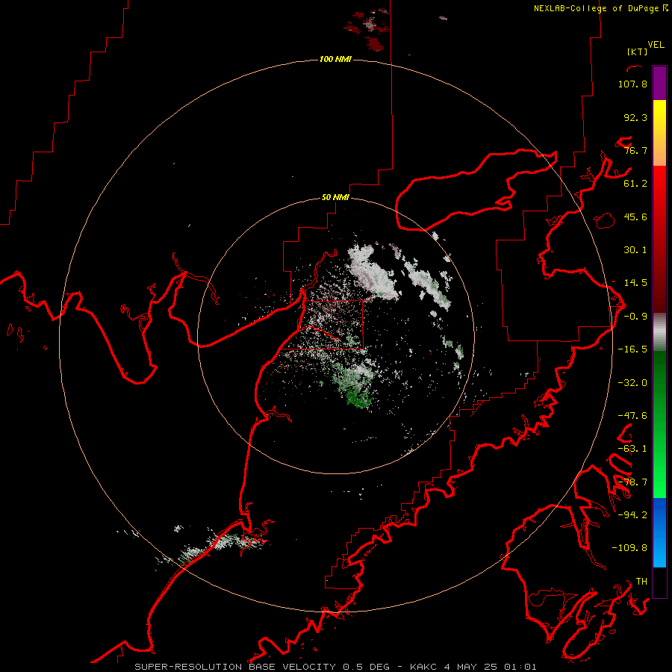Click the -16.5 velocity scale value

(x=632, y=349)
